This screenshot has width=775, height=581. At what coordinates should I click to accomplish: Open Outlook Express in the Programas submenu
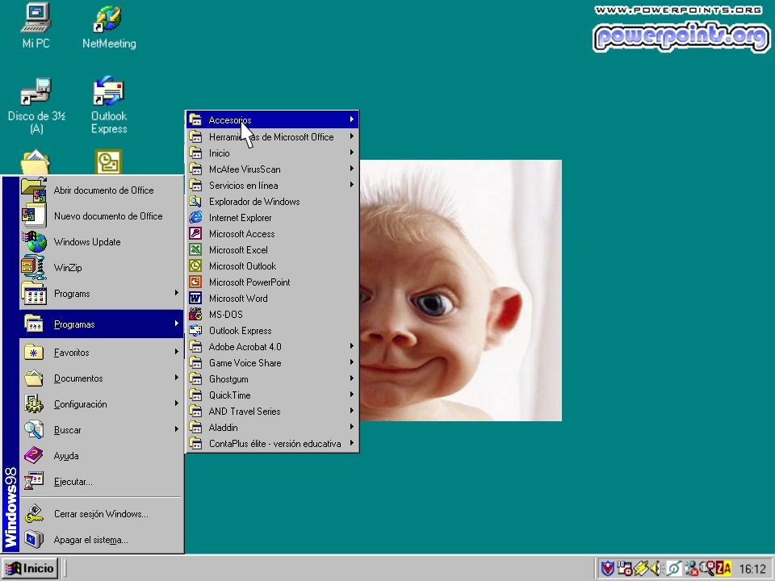coord(272,331)
